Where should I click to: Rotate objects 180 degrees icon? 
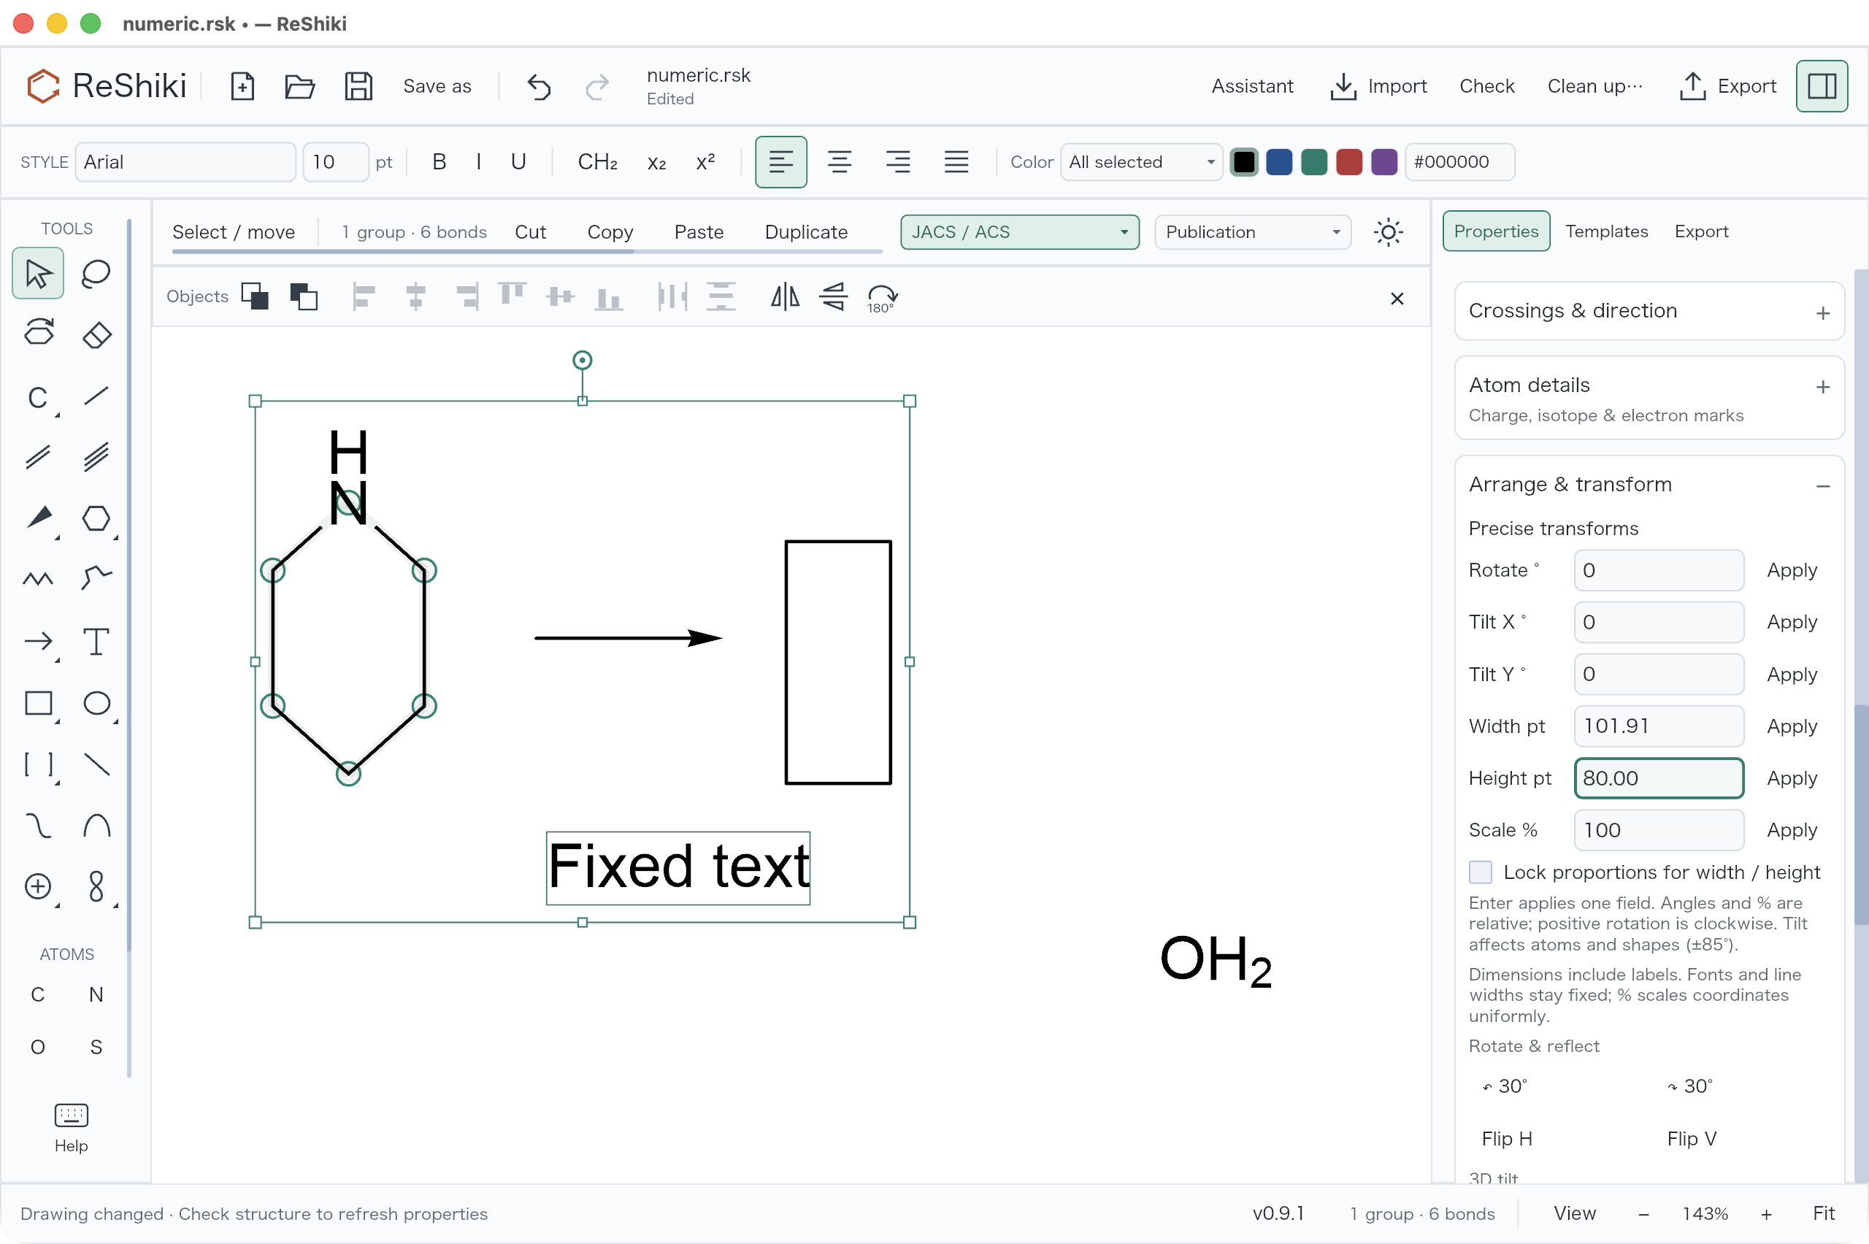(x=881, y=299)
